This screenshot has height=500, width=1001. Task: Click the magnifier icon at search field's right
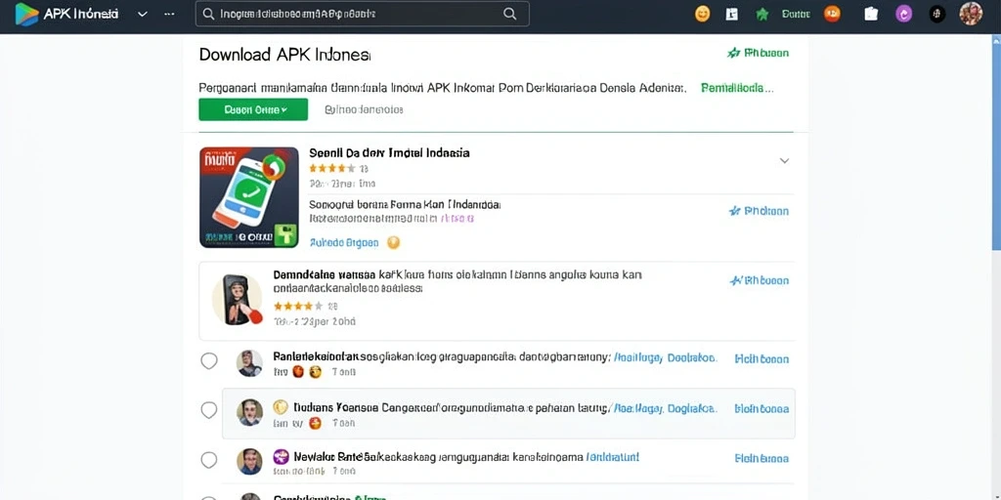[509, 14]
